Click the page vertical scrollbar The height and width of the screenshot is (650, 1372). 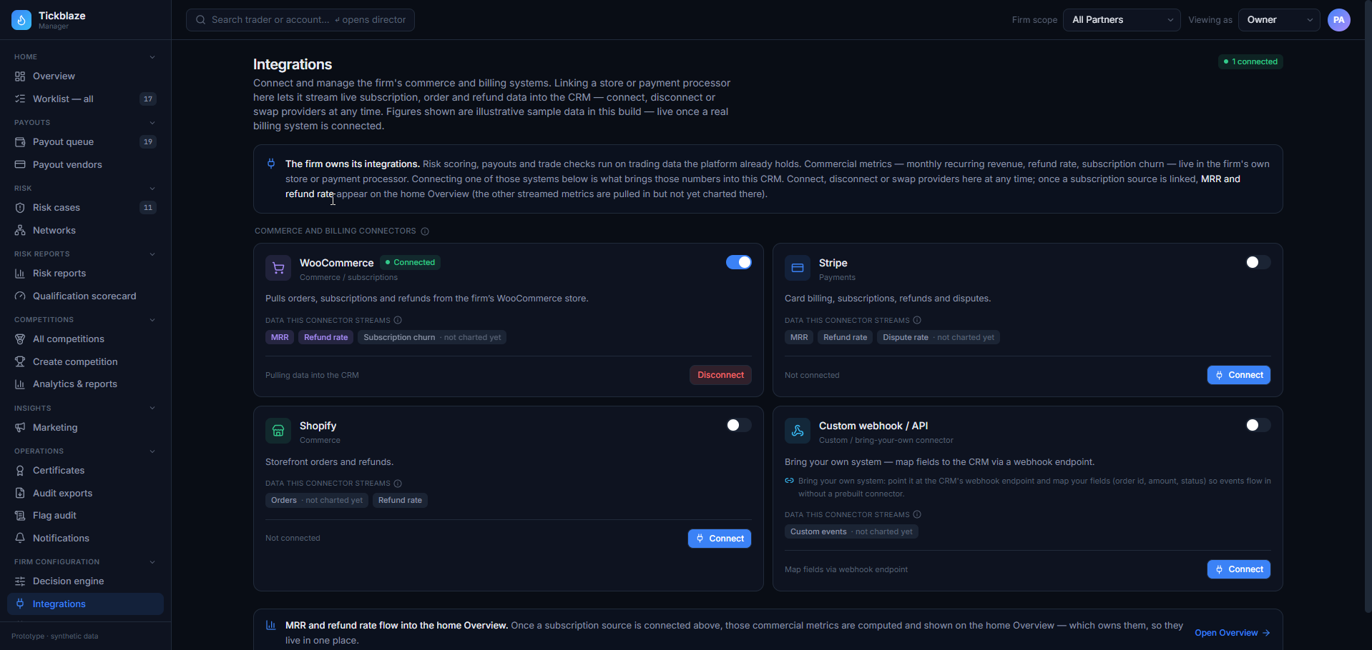[x=1368, y=307]
